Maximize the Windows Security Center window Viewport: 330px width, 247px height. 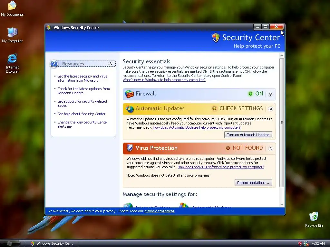point(266,26)
